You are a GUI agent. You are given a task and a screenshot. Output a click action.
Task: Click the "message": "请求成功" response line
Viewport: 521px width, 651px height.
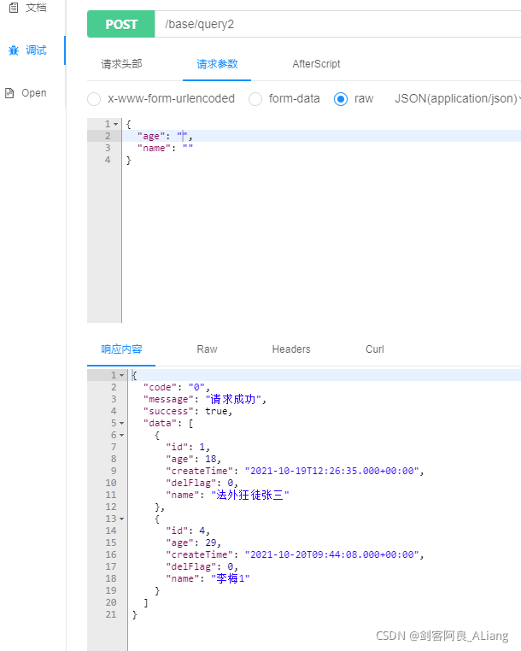[x=205, y=400]
